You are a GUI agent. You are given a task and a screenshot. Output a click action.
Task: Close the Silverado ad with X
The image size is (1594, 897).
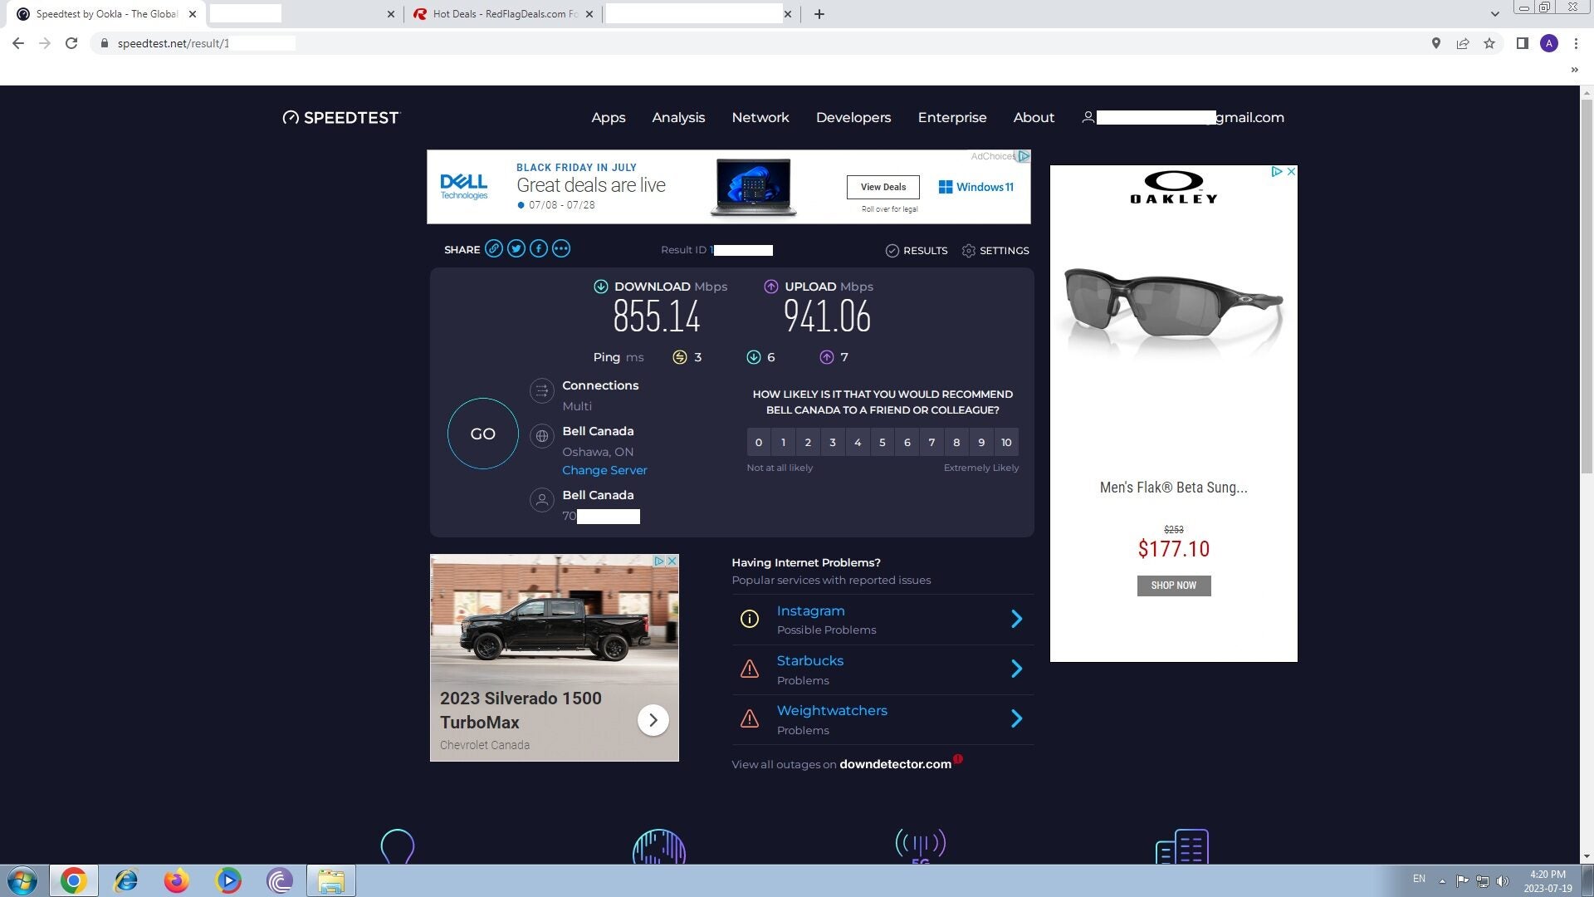[x=672, y=561]
